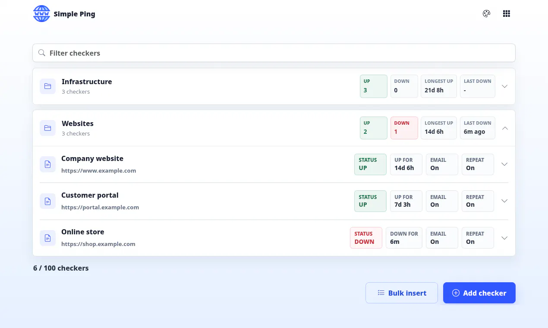Open the theme palette icon
Viewport: 548px width, 328px height.
coord(486,14)
